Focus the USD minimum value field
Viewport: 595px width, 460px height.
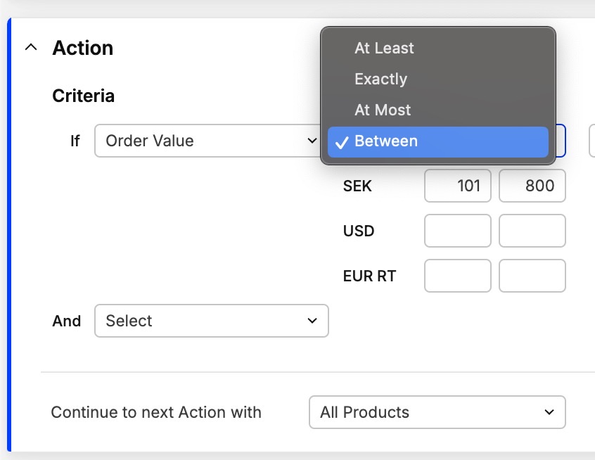coord(458,231)
